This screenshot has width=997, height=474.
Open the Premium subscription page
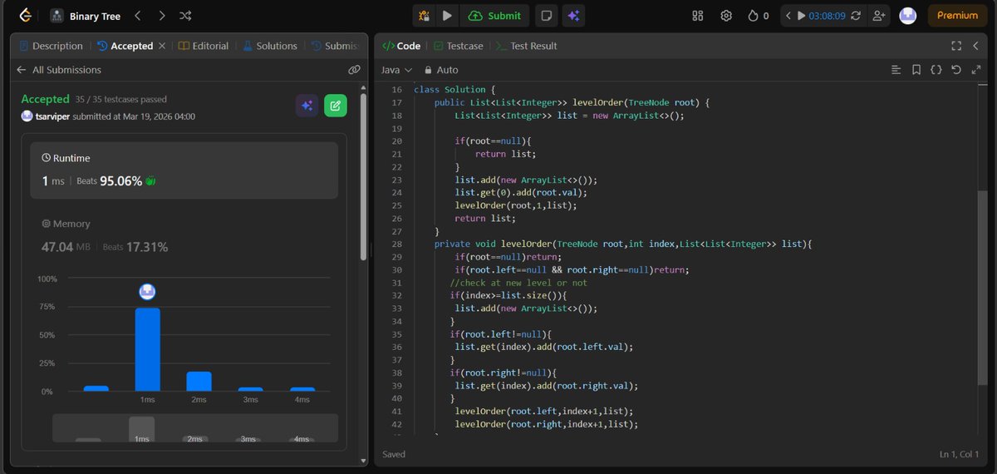coord(958,15)
